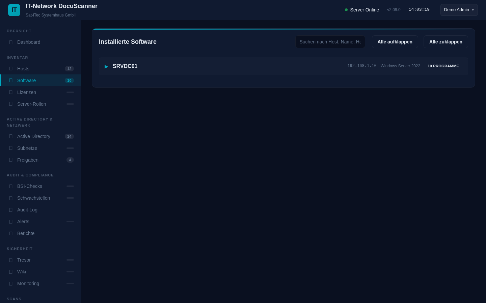Click the Hosts count badge 12

[69, 69]
